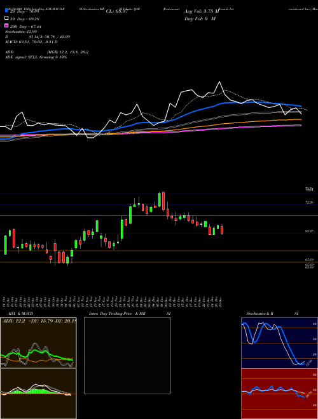Image resolution: width=318 pixels, height=419 pixels.
Task: Click the 72.26 price axis label
Action: (309, 203)
